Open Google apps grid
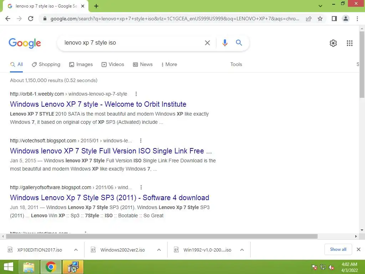 coord(349,43)
